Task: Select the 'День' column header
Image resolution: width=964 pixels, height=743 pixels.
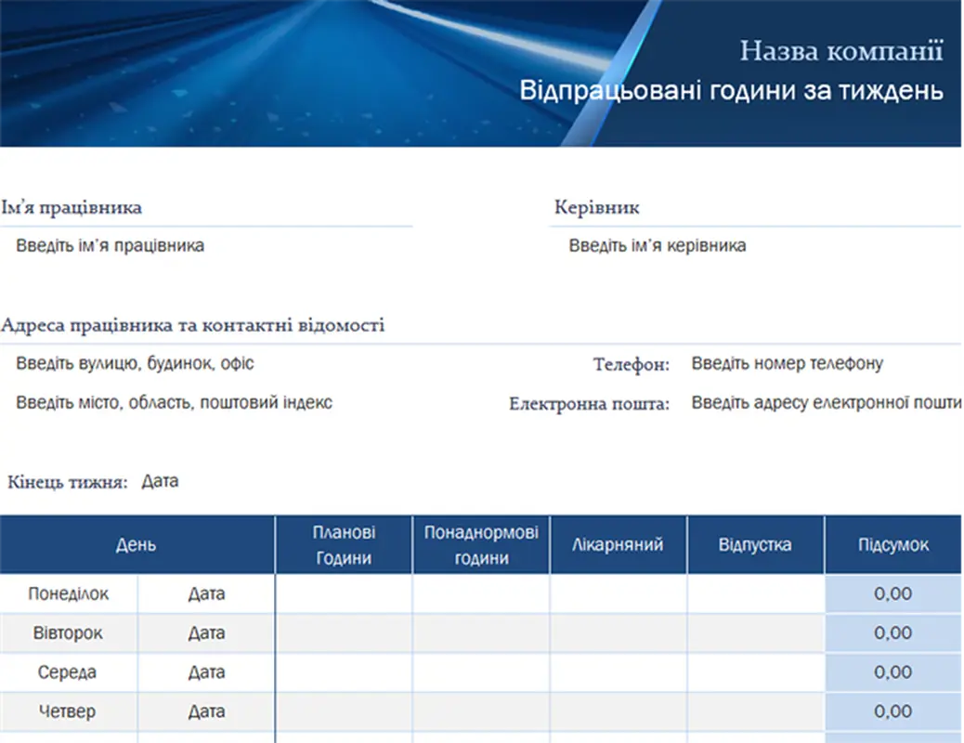Action: pos(137,545)
